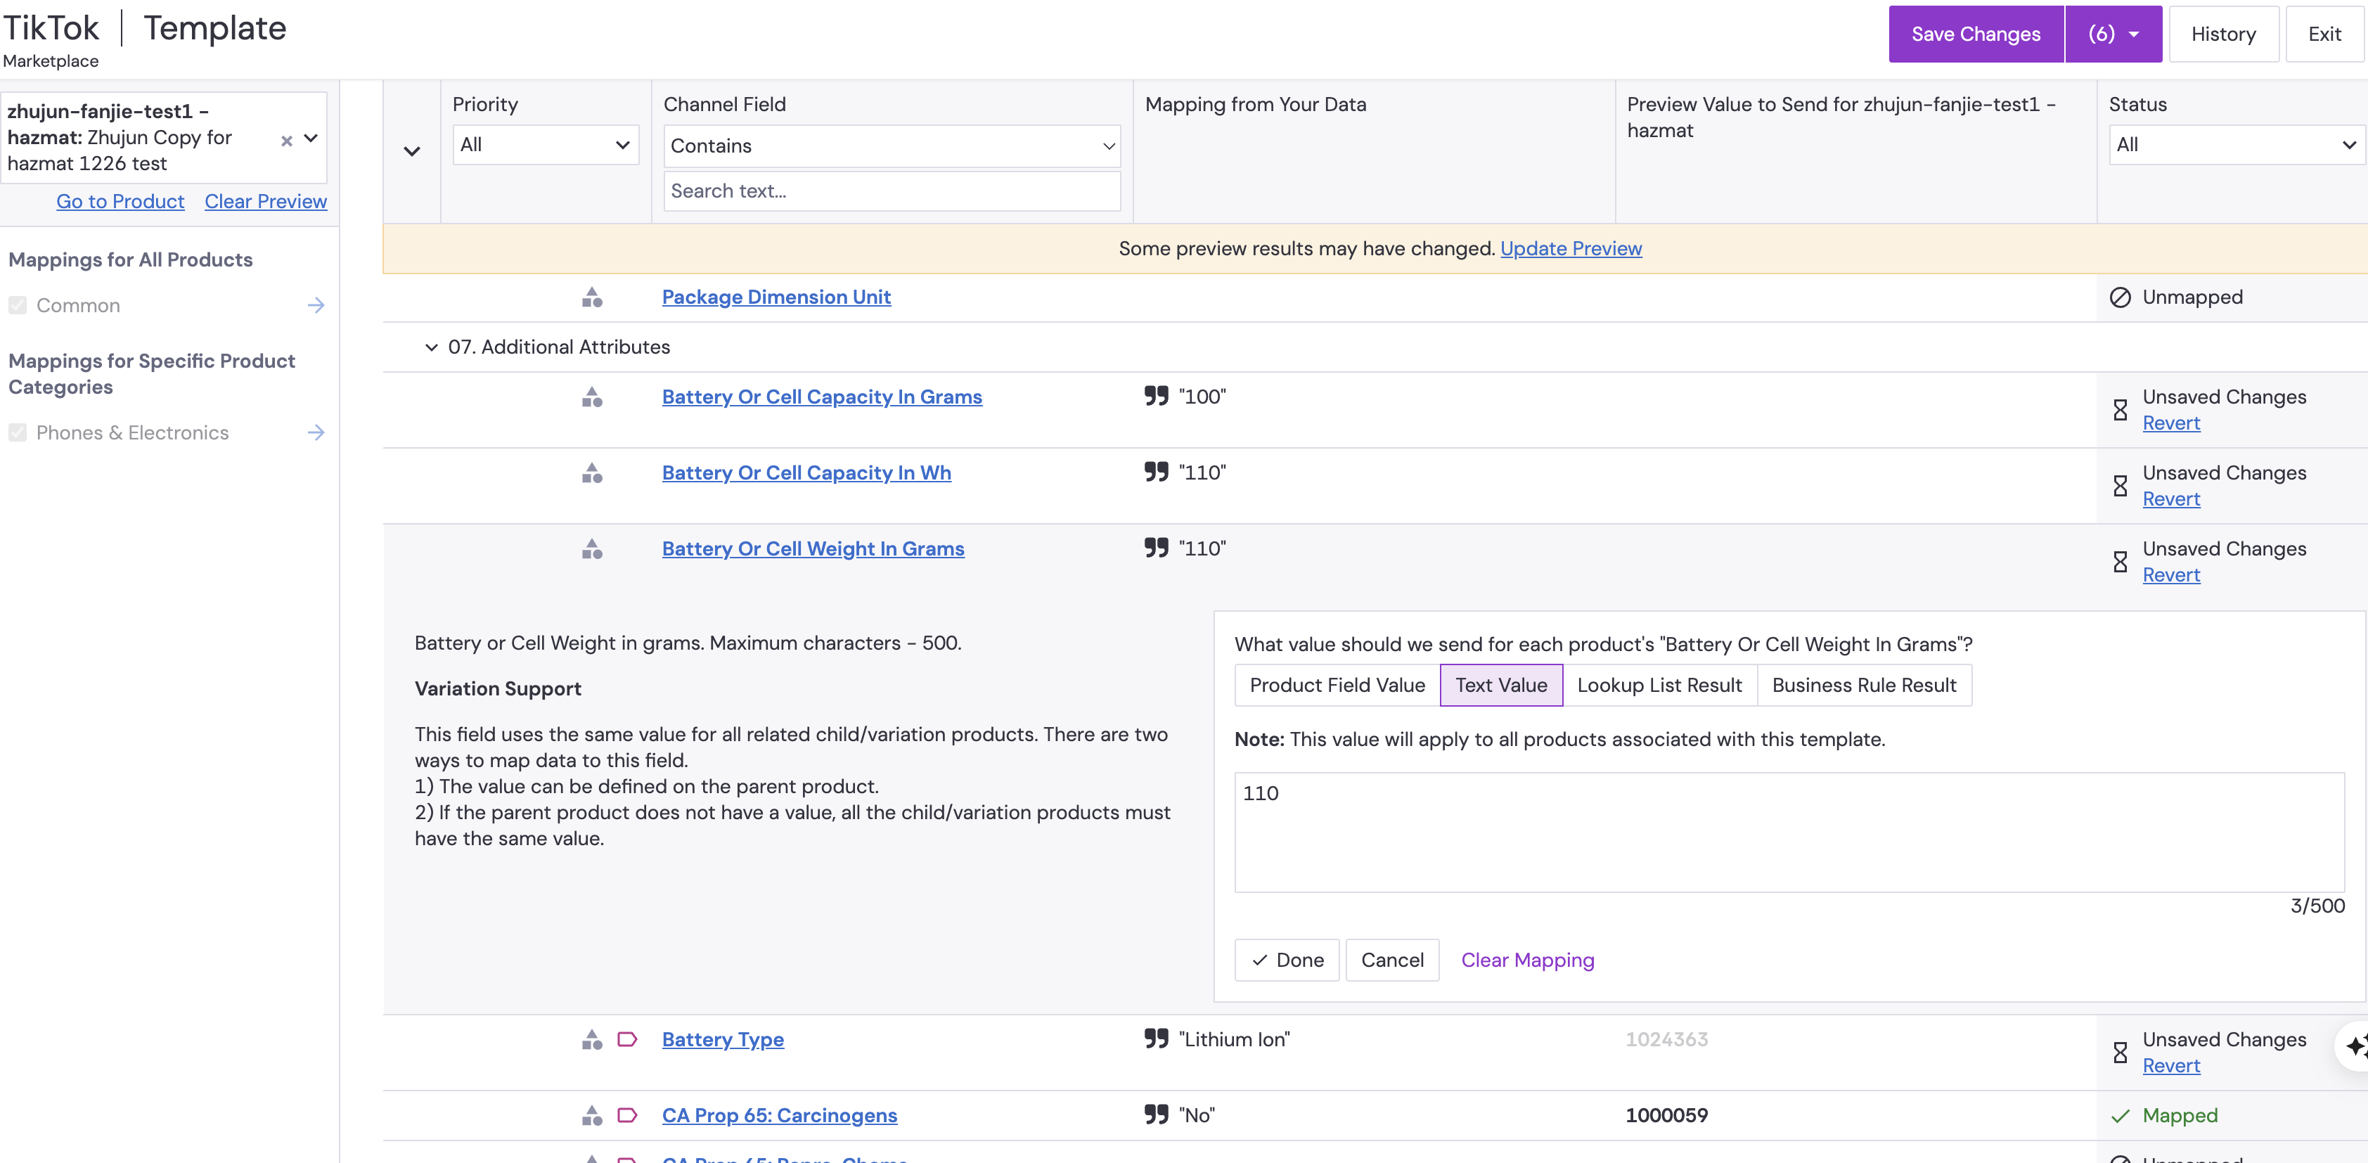Image resolution: width=2368 pixels, height=1163 pixels.
Task: Clear the selected preview product with the X
Action: 286,141
